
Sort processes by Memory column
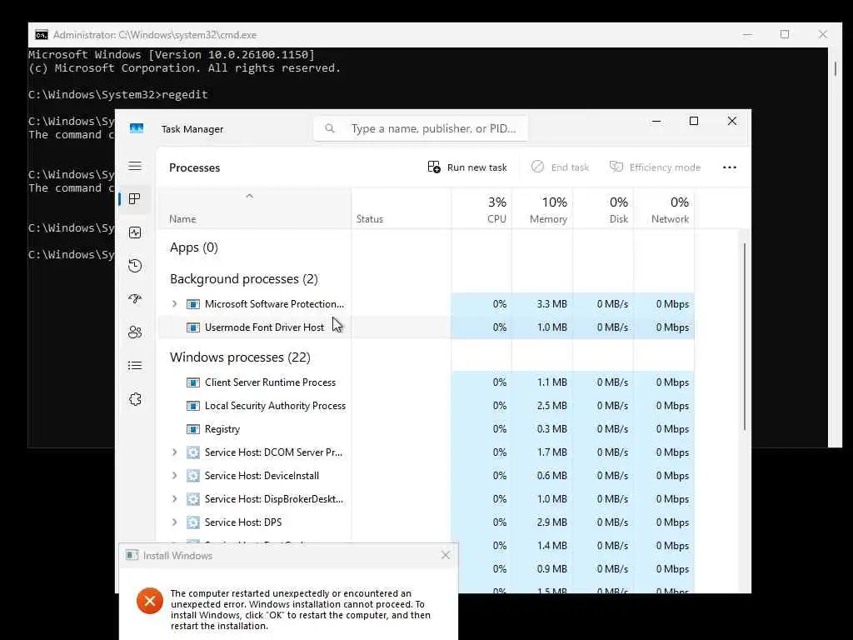tap(543, 209)
